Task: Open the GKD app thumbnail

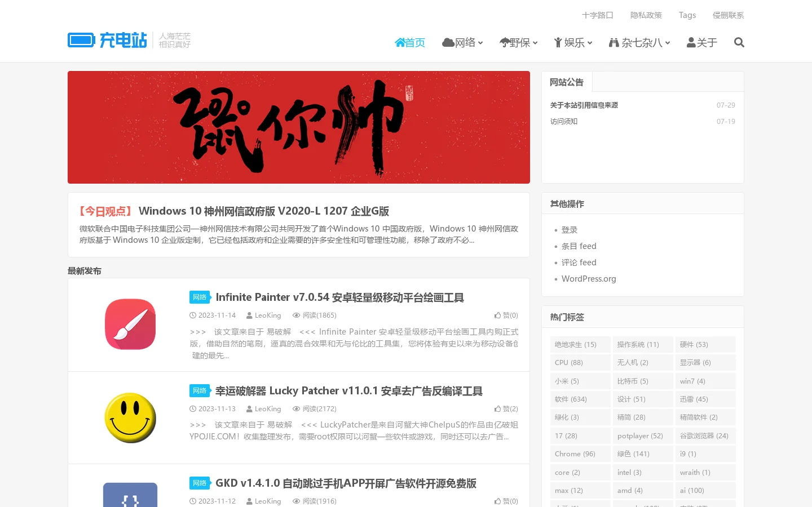Action: pos(130,495)
